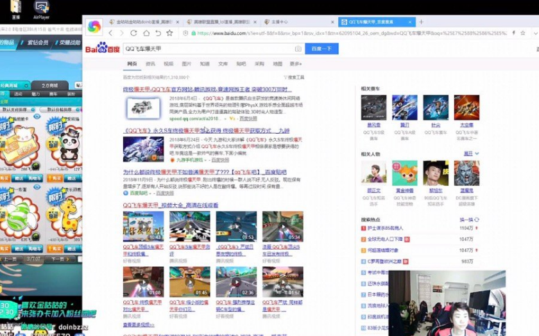Click the star icon at the address bar end
This screenshot has width=539, height=336.
[523, 33]
